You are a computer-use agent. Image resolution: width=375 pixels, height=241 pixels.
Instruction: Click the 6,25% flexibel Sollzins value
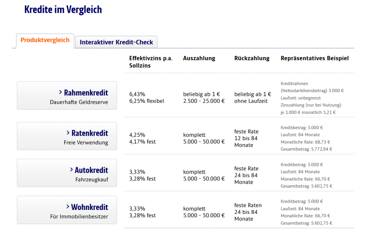click(x=146, y=101)
